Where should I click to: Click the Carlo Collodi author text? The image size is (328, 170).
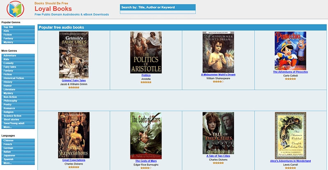click(290, 76)
